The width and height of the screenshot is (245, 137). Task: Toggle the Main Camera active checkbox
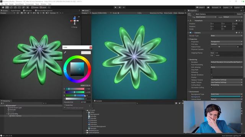tap(194, 14)
